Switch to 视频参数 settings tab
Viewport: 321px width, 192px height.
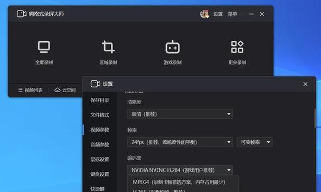pyautogui.click(x=100, y=130)
